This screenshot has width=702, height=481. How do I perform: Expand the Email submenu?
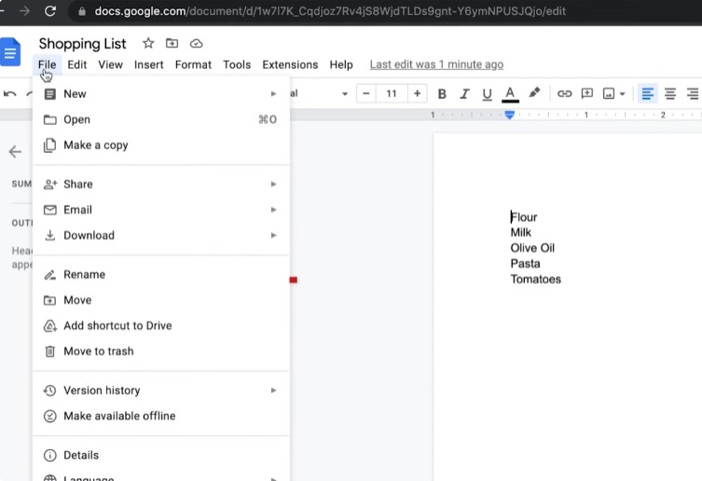160,210
